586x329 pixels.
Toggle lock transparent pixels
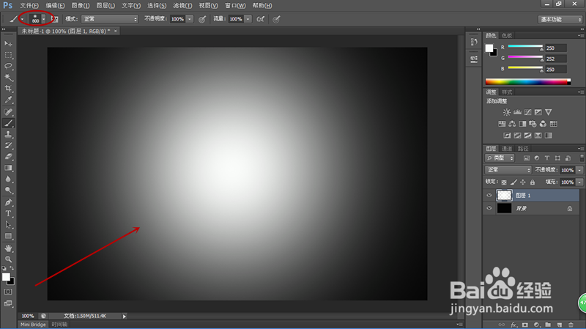504,182
